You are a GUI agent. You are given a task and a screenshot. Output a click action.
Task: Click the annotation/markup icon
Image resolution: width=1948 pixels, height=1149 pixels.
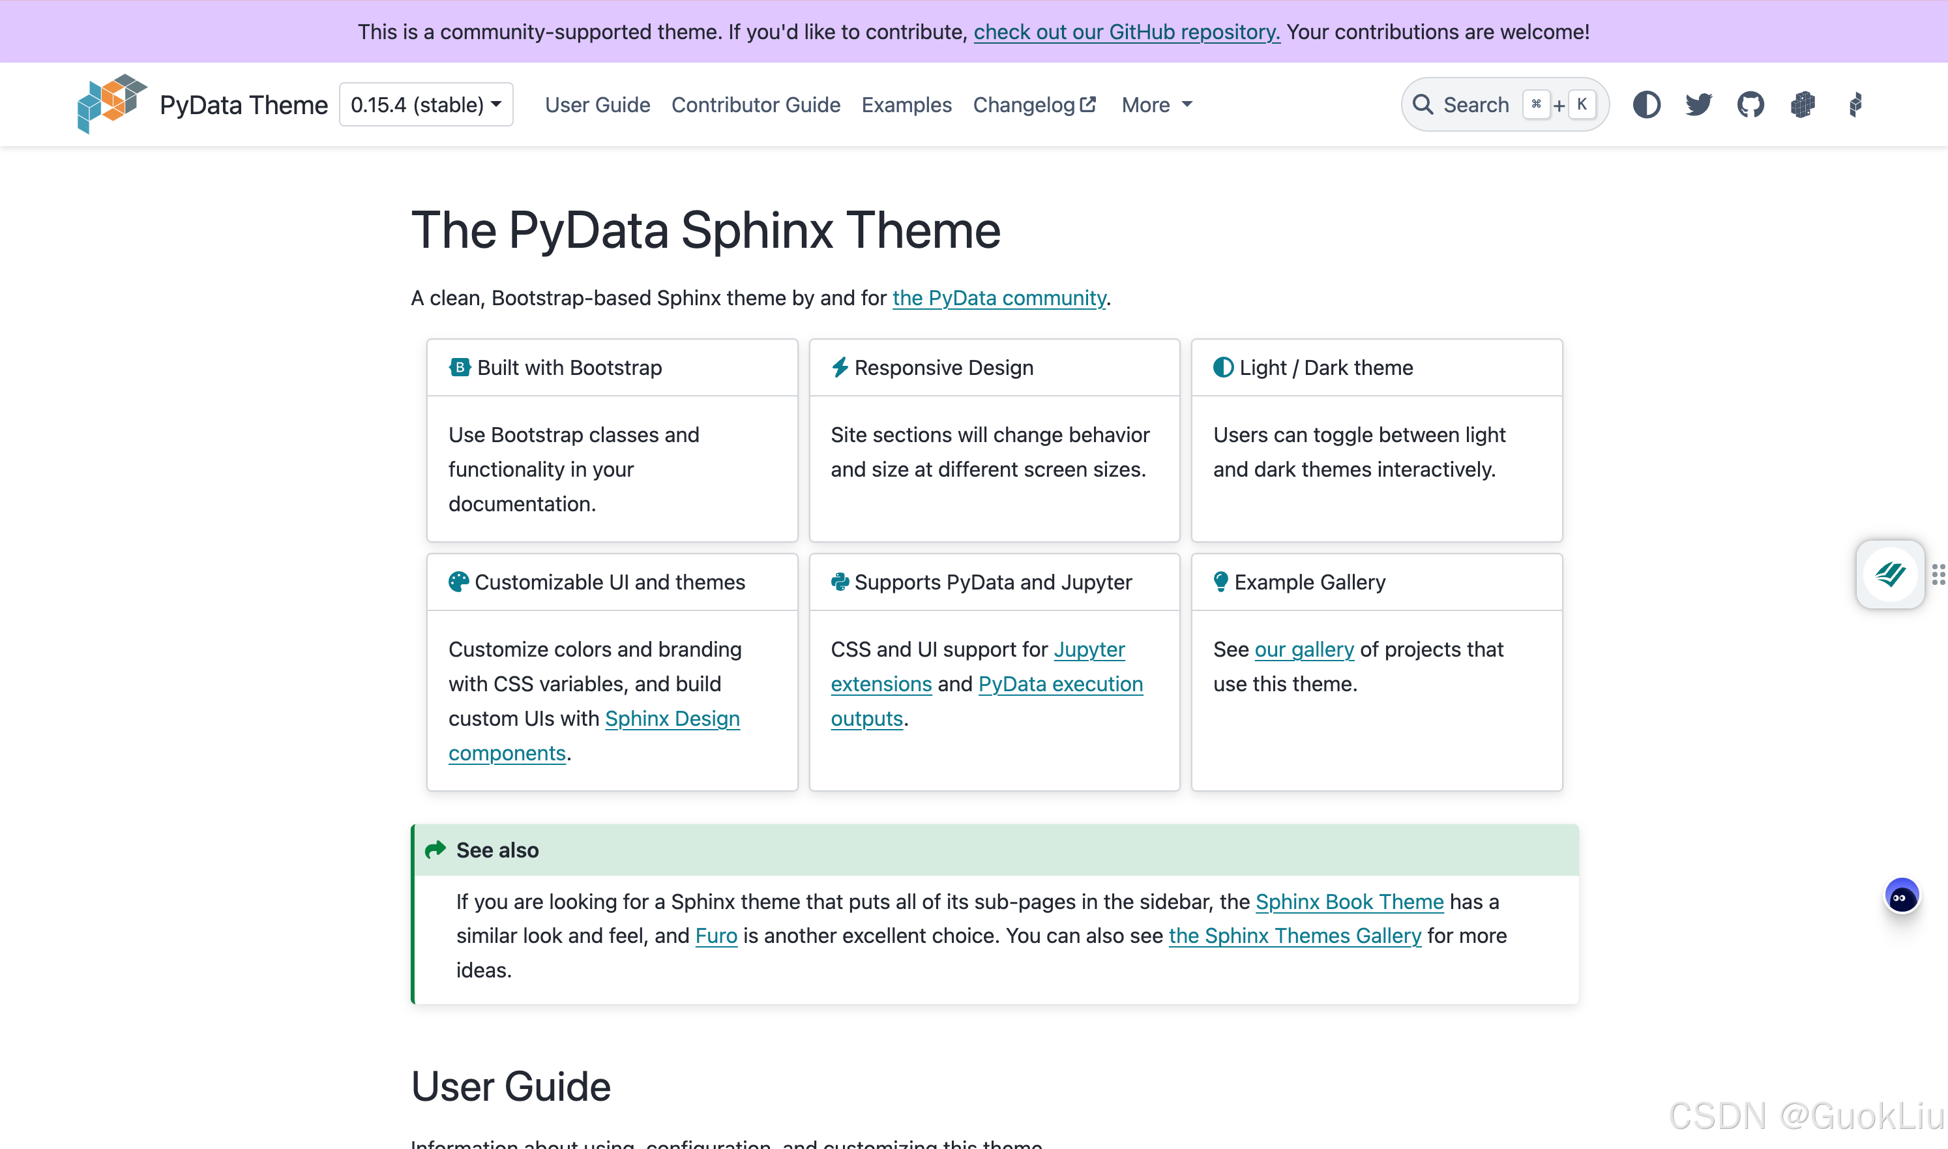1892,574
